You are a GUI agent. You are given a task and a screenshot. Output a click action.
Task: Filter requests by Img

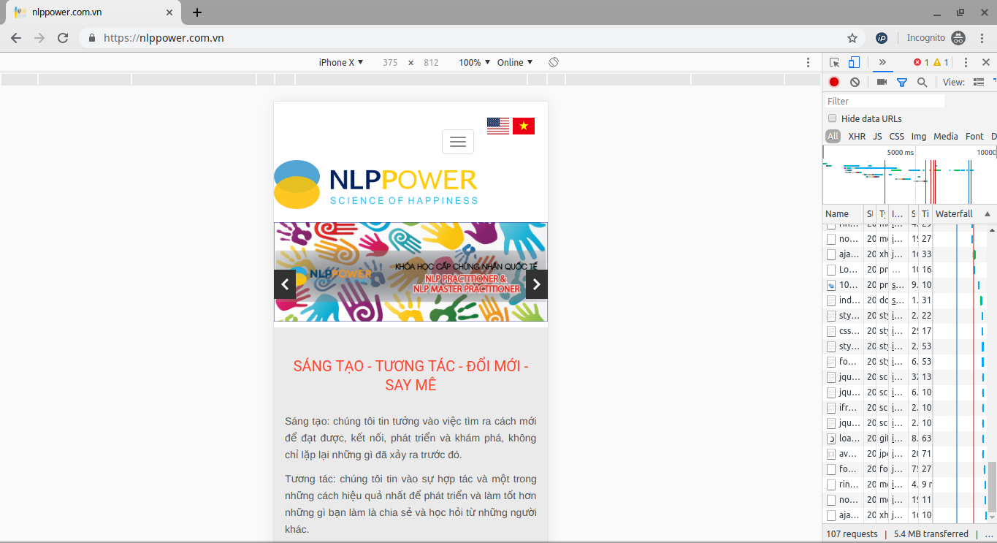[919, 136]
